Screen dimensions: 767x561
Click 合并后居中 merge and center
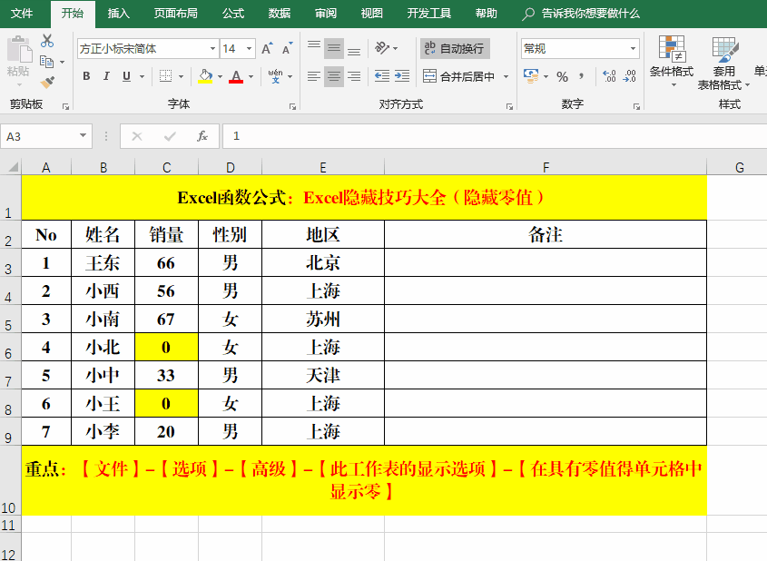pos(458,76)
